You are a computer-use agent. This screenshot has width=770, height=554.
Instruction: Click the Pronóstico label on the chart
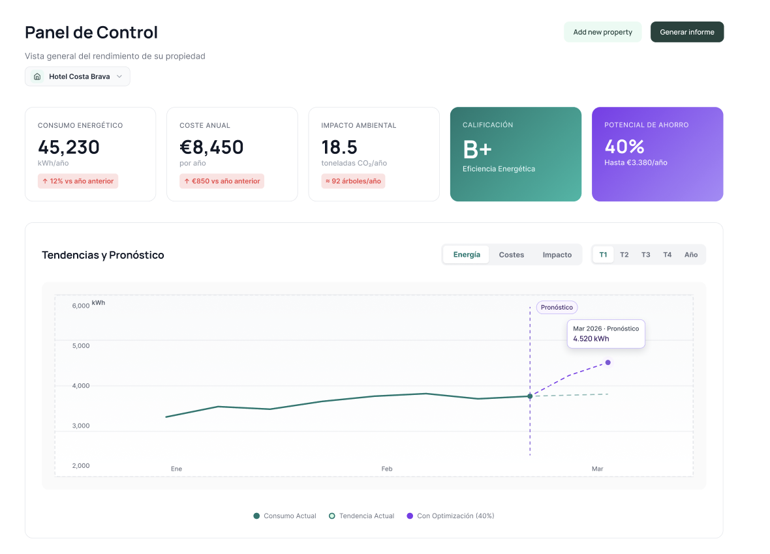[x=557, y=307]
